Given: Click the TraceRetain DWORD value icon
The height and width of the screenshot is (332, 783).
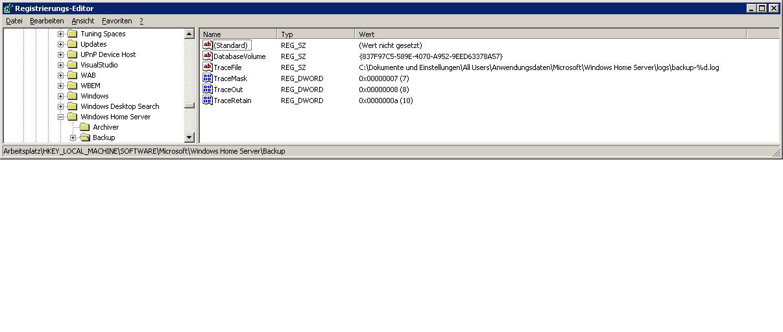Looking at the screenshot, I should pyautogui.click(x=208, y=101).
